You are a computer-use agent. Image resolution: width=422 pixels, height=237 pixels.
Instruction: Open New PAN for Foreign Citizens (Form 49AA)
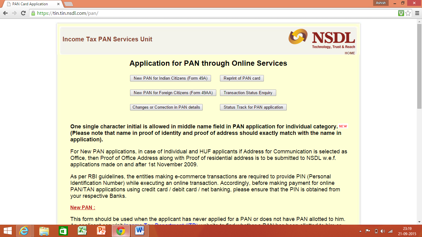173,93
